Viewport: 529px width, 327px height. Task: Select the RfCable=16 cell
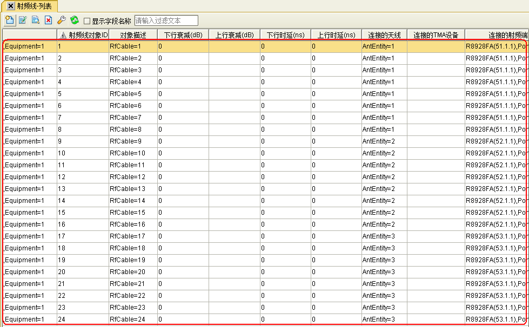(133, 224)
